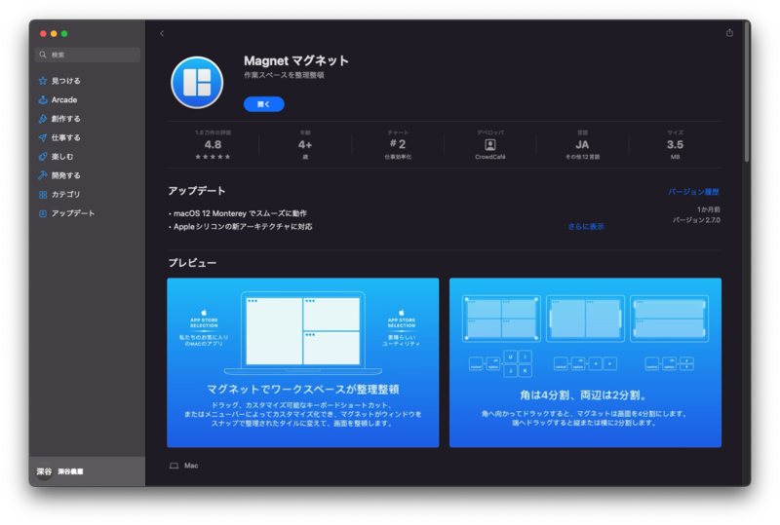Click the #2 chart ranking
Viewport: 780px width, 525px height.
tap(398, 144)
